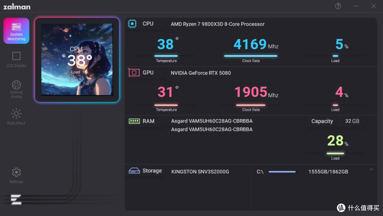Click the GPU card icon
383x216 pixels.
134,73
